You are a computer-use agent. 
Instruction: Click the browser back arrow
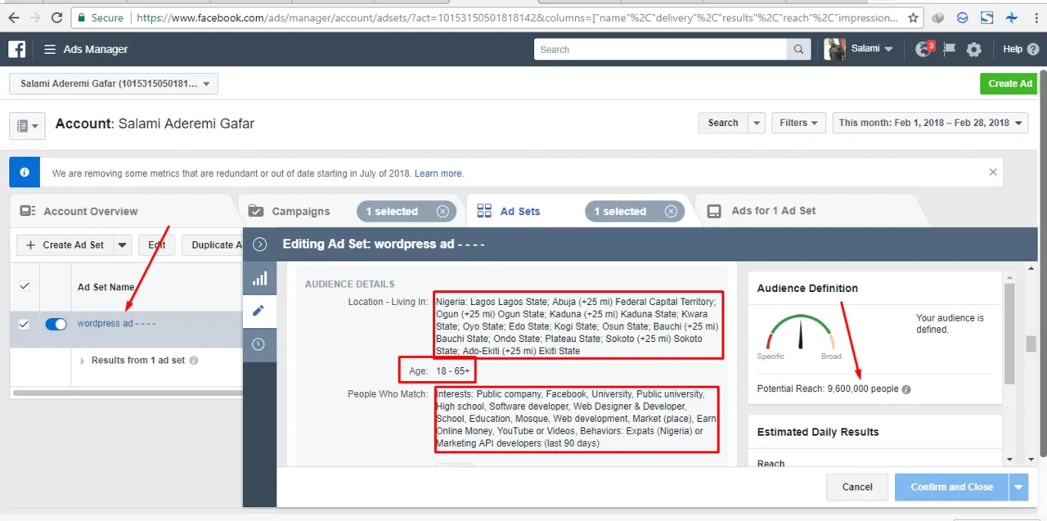coord(14,17)
